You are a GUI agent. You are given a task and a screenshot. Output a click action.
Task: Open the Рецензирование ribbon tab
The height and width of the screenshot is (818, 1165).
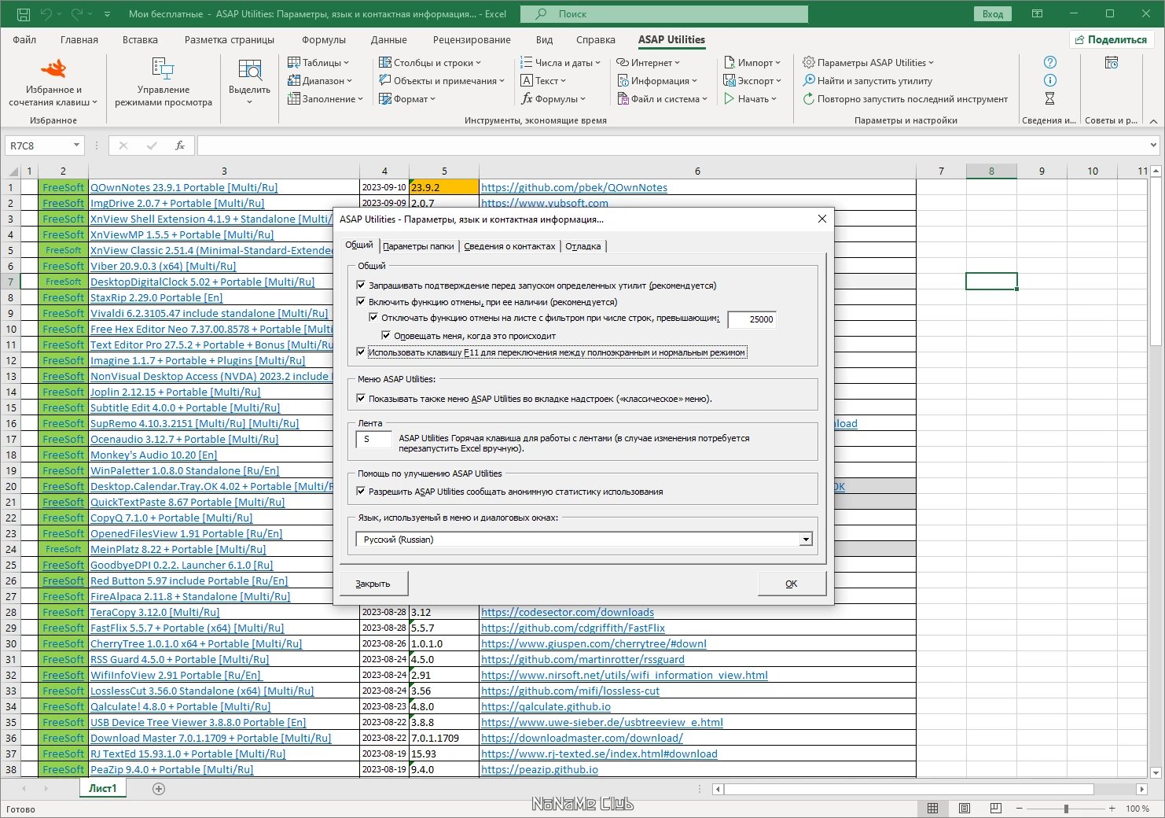click(472, 40)
